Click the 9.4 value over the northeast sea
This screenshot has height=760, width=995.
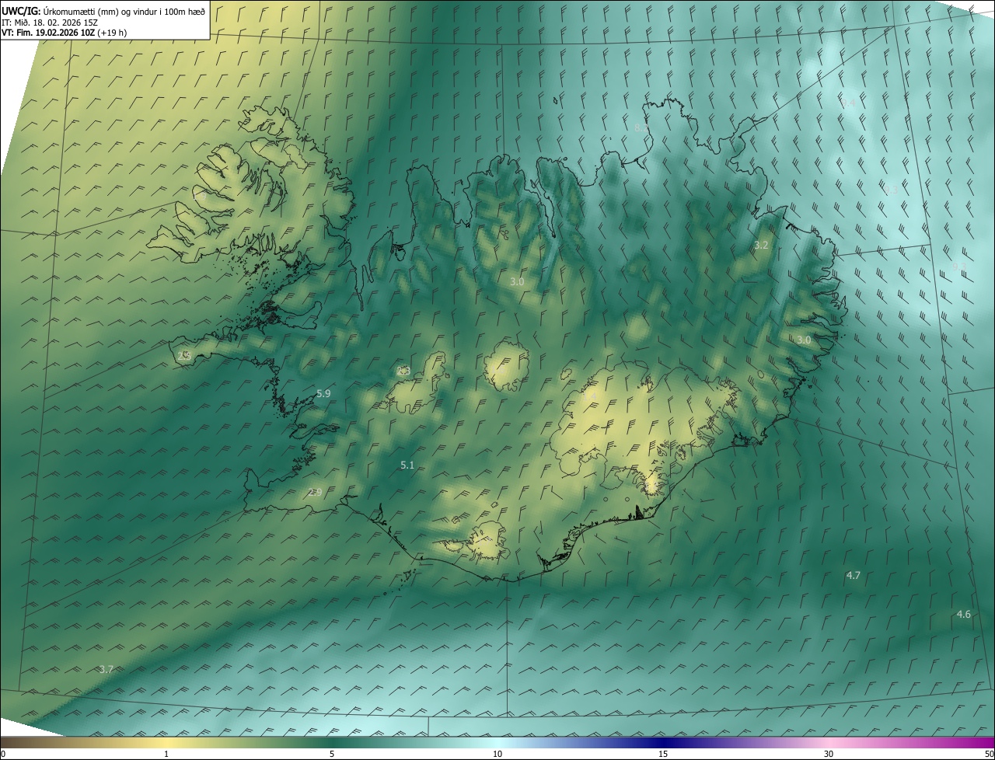[x=848, y=103]
